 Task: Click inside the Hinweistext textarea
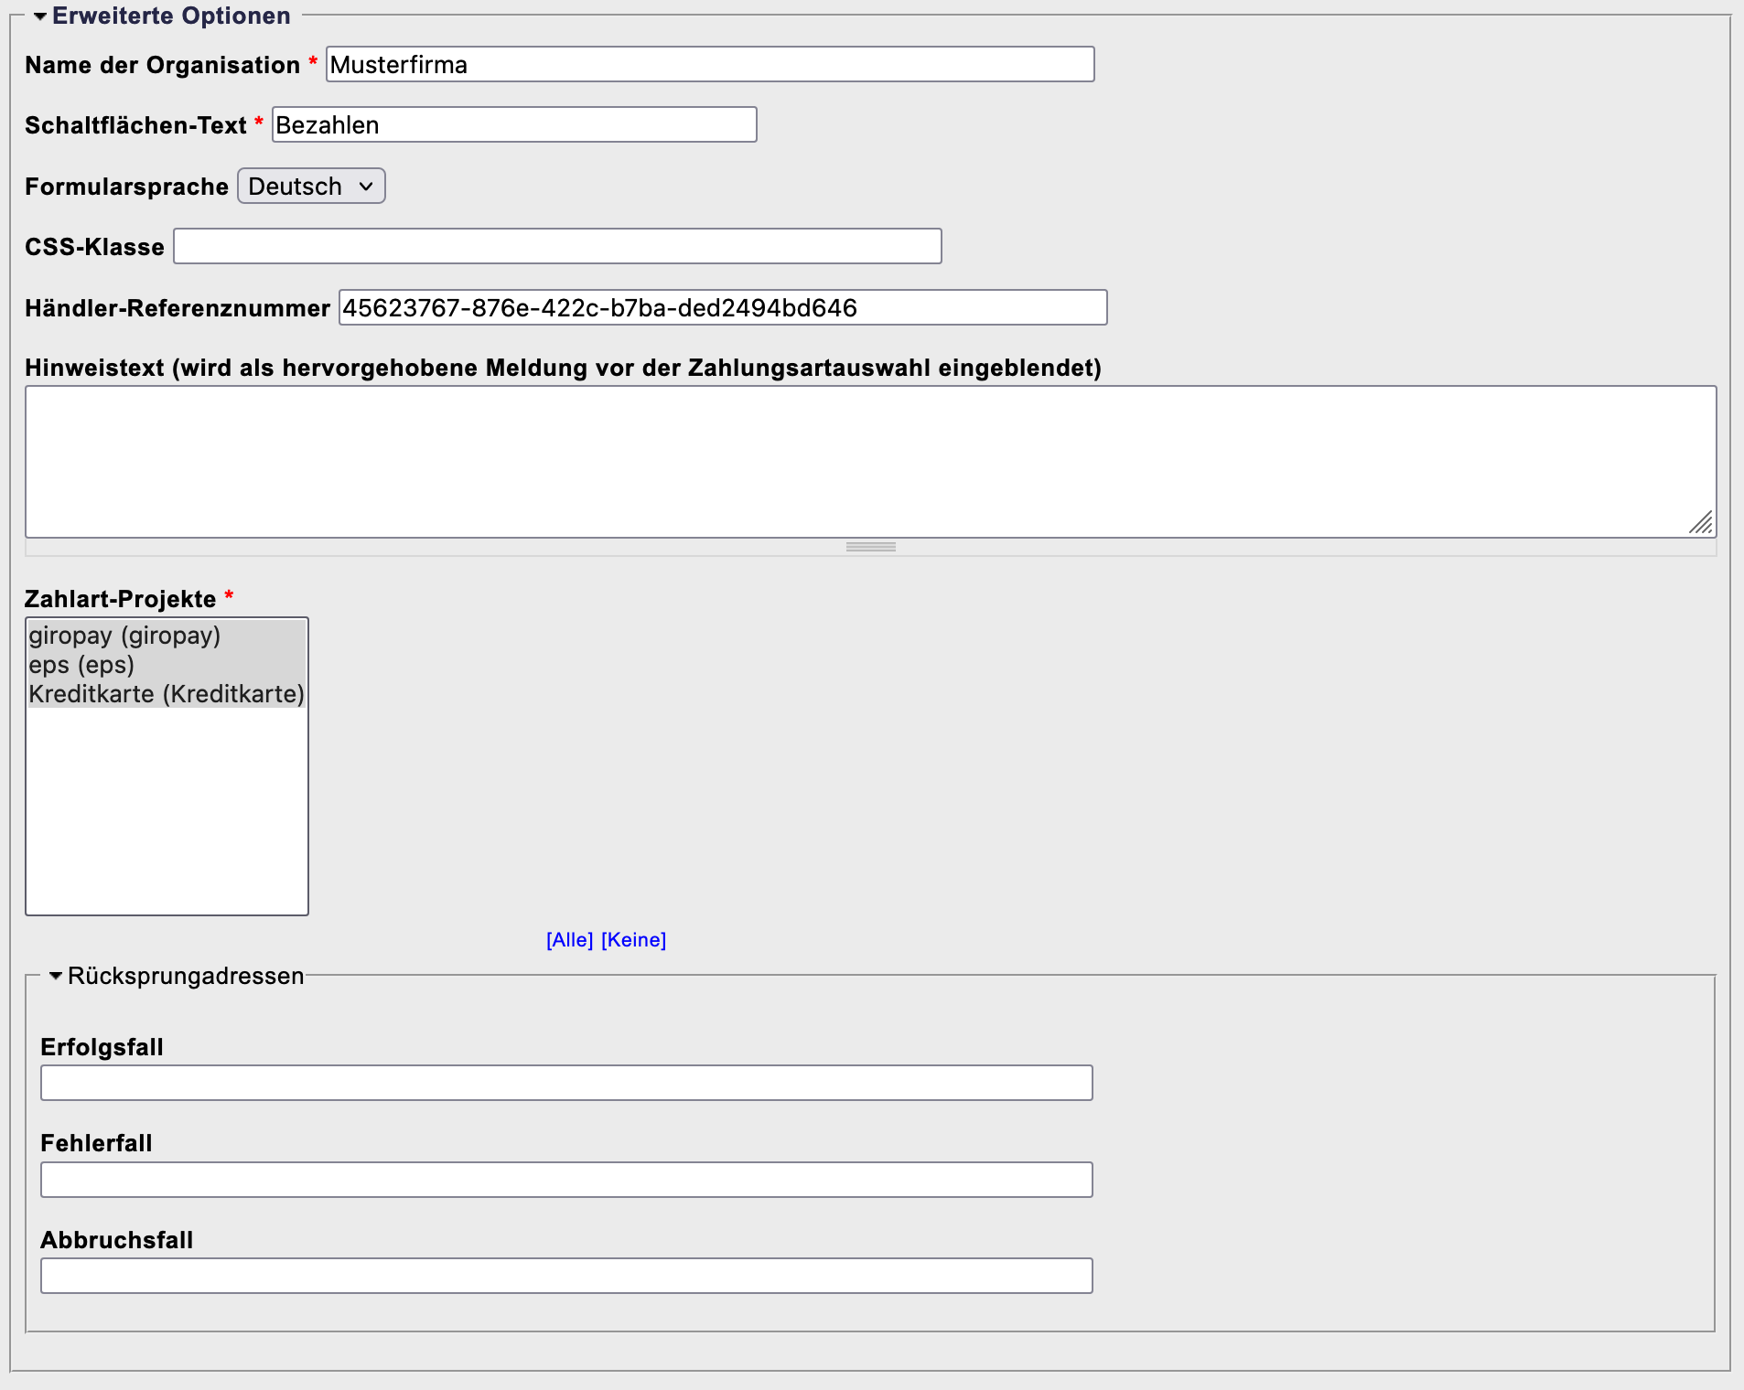coord(869,462)
